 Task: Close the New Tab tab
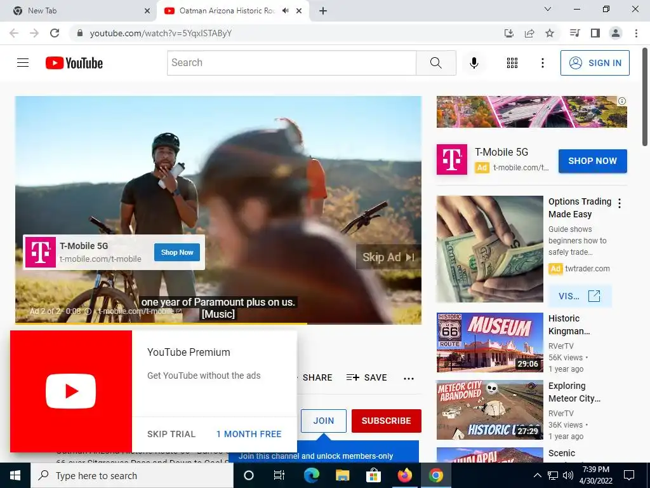click(147, 11)
